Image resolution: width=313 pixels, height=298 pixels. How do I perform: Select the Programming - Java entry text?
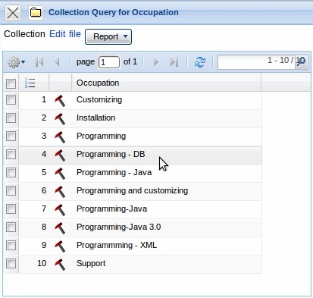click(x=114, y=172)
